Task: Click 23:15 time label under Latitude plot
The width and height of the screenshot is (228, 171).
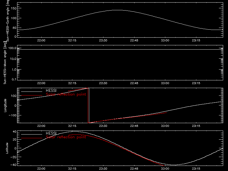Action: (196, 169)
